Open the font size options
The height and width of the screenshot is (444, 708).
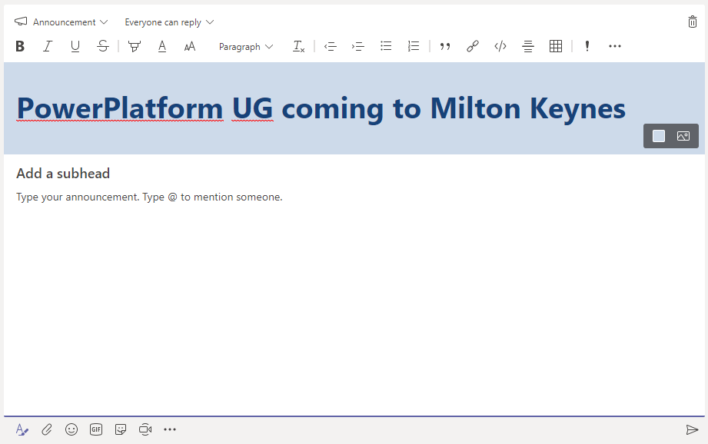pyautogui.click(x=190, y=46)
